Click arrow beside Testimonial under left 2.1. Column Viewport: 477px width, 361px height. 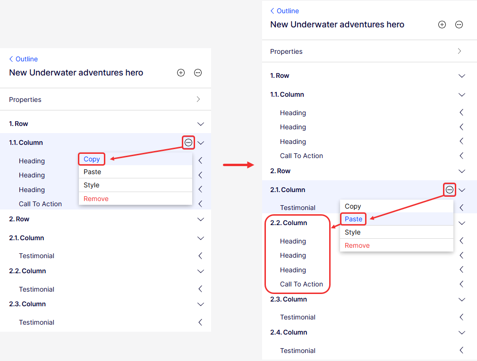[x=200, y=256]
